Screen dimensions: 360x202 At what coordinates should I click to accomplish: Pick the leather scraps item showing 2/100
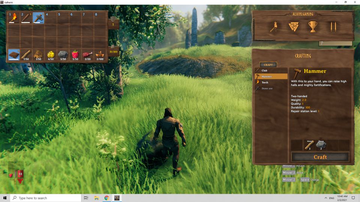click(100, 55)
